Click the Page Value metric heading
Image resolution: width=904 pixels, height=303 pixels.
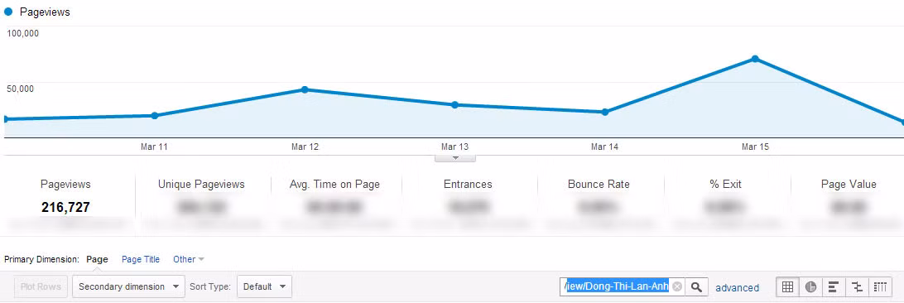pos(849,185)
